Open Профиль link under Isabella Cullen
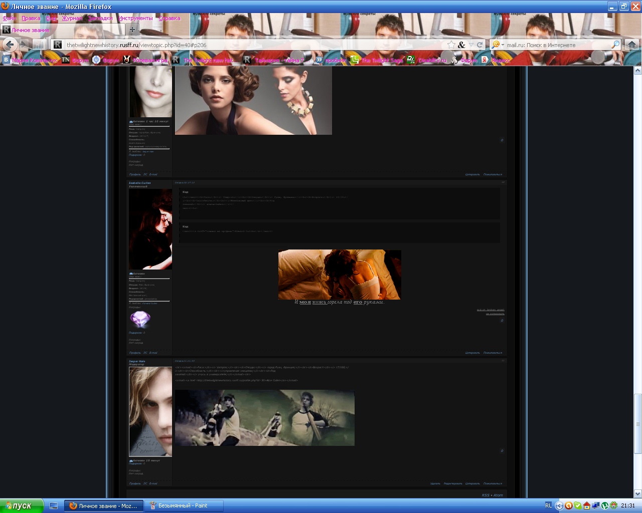 [135, 353]
